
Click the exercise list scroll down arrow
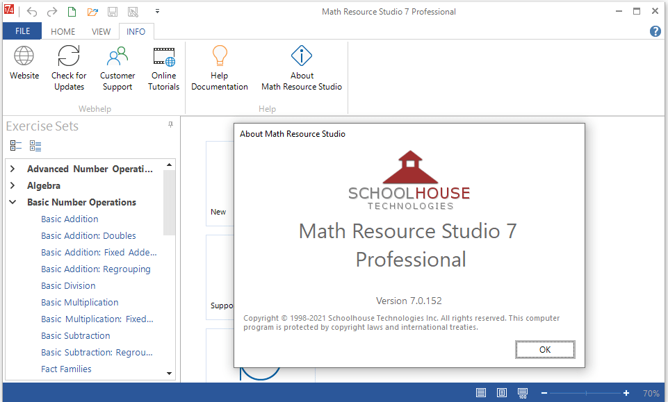click(x=169, y=374)
